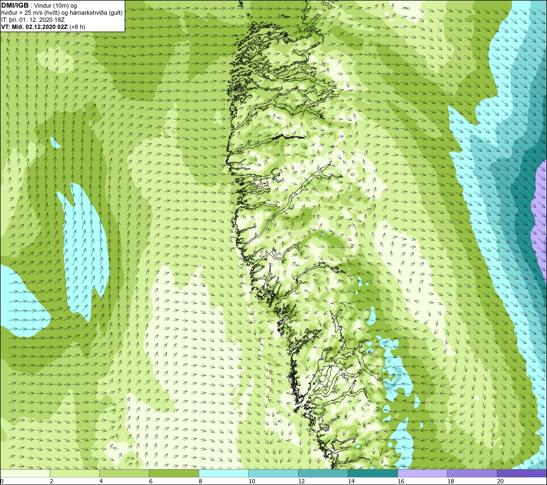
Task: Click the 'VT: Mið. 02.12.2020 02Z' valid time
Action: pyautogui.click(x=34, y=27)
